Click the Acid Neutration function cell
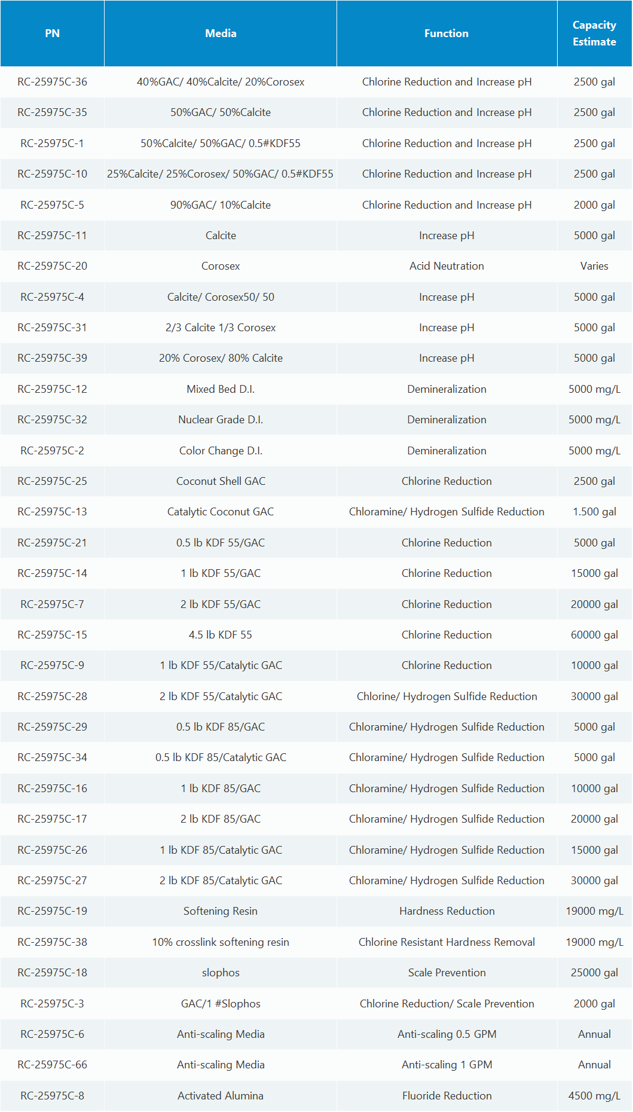Viewport: 633px width, 1112px height. [447, 266]
